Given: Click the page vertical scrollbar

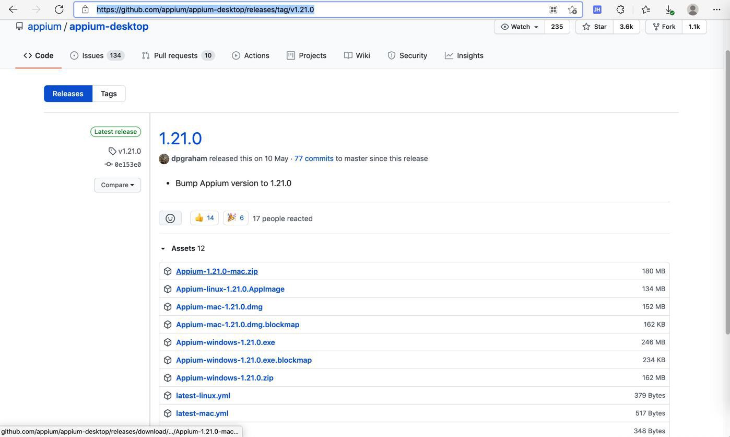Looking at the screenshot, I should tap(727, 192).
